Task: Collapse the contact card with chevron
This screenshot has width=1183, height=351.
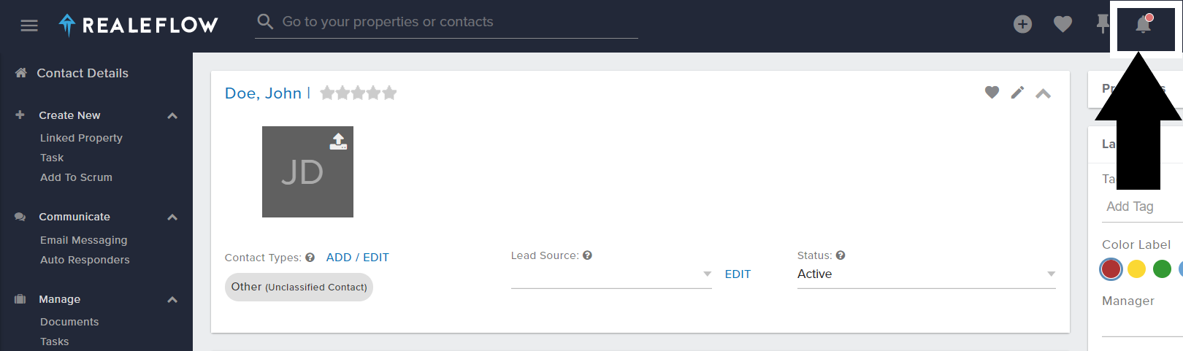Action: coord(1043,93)
